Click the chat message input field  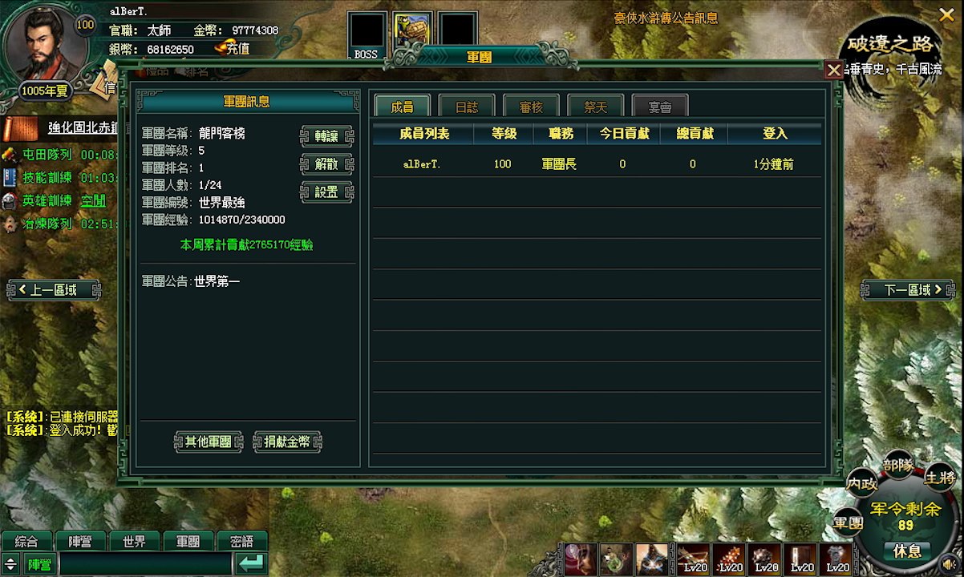(146, 563)
